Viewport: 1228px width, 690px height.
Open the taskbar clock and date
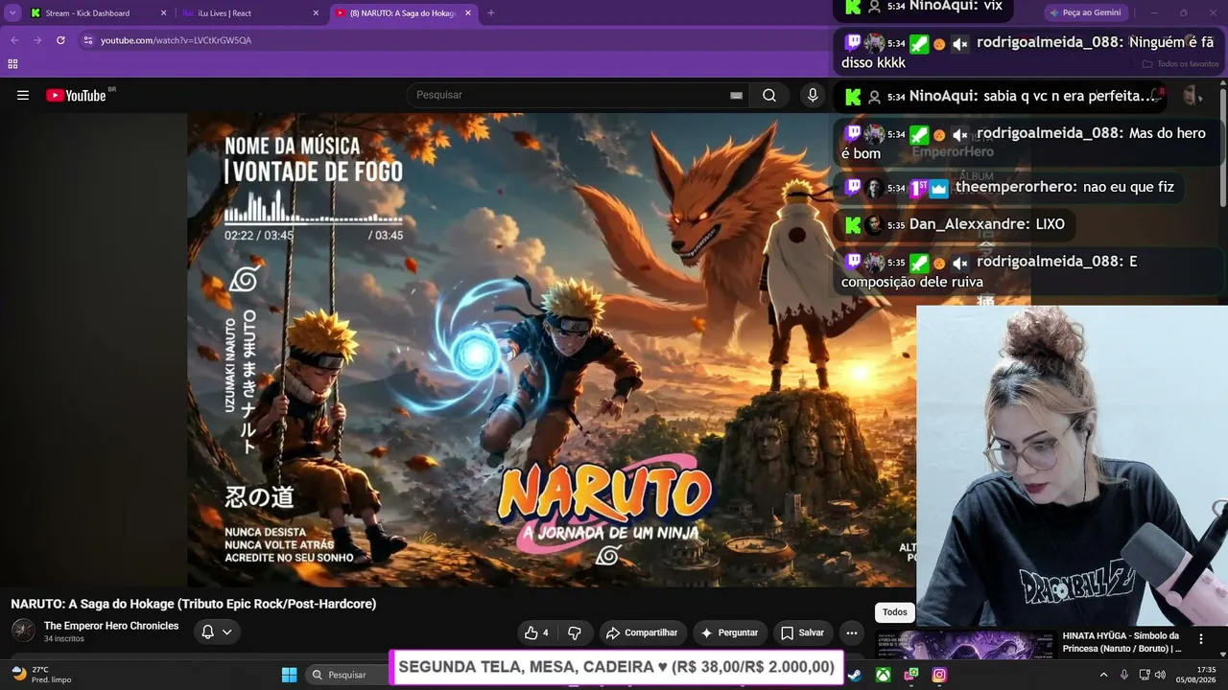coord(1195,675)
